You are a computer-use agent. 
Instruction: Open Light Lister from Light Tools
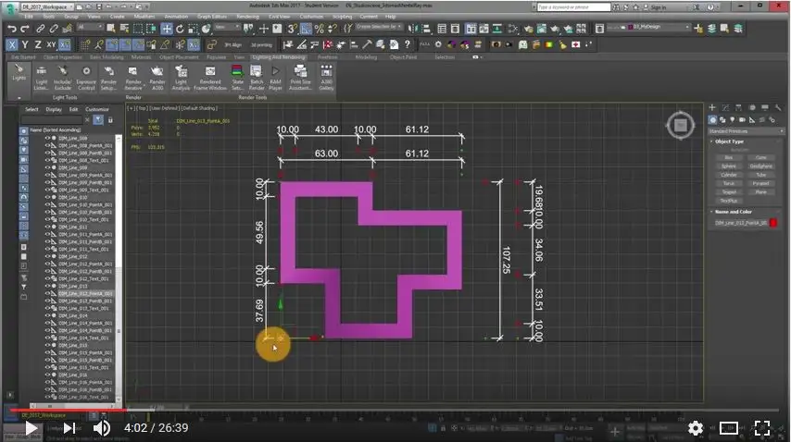(x=42, y=78)
